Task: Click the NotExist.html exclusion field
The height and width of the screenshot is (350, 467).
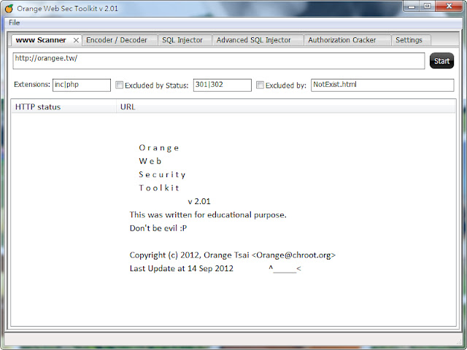Action: (382, 85)
